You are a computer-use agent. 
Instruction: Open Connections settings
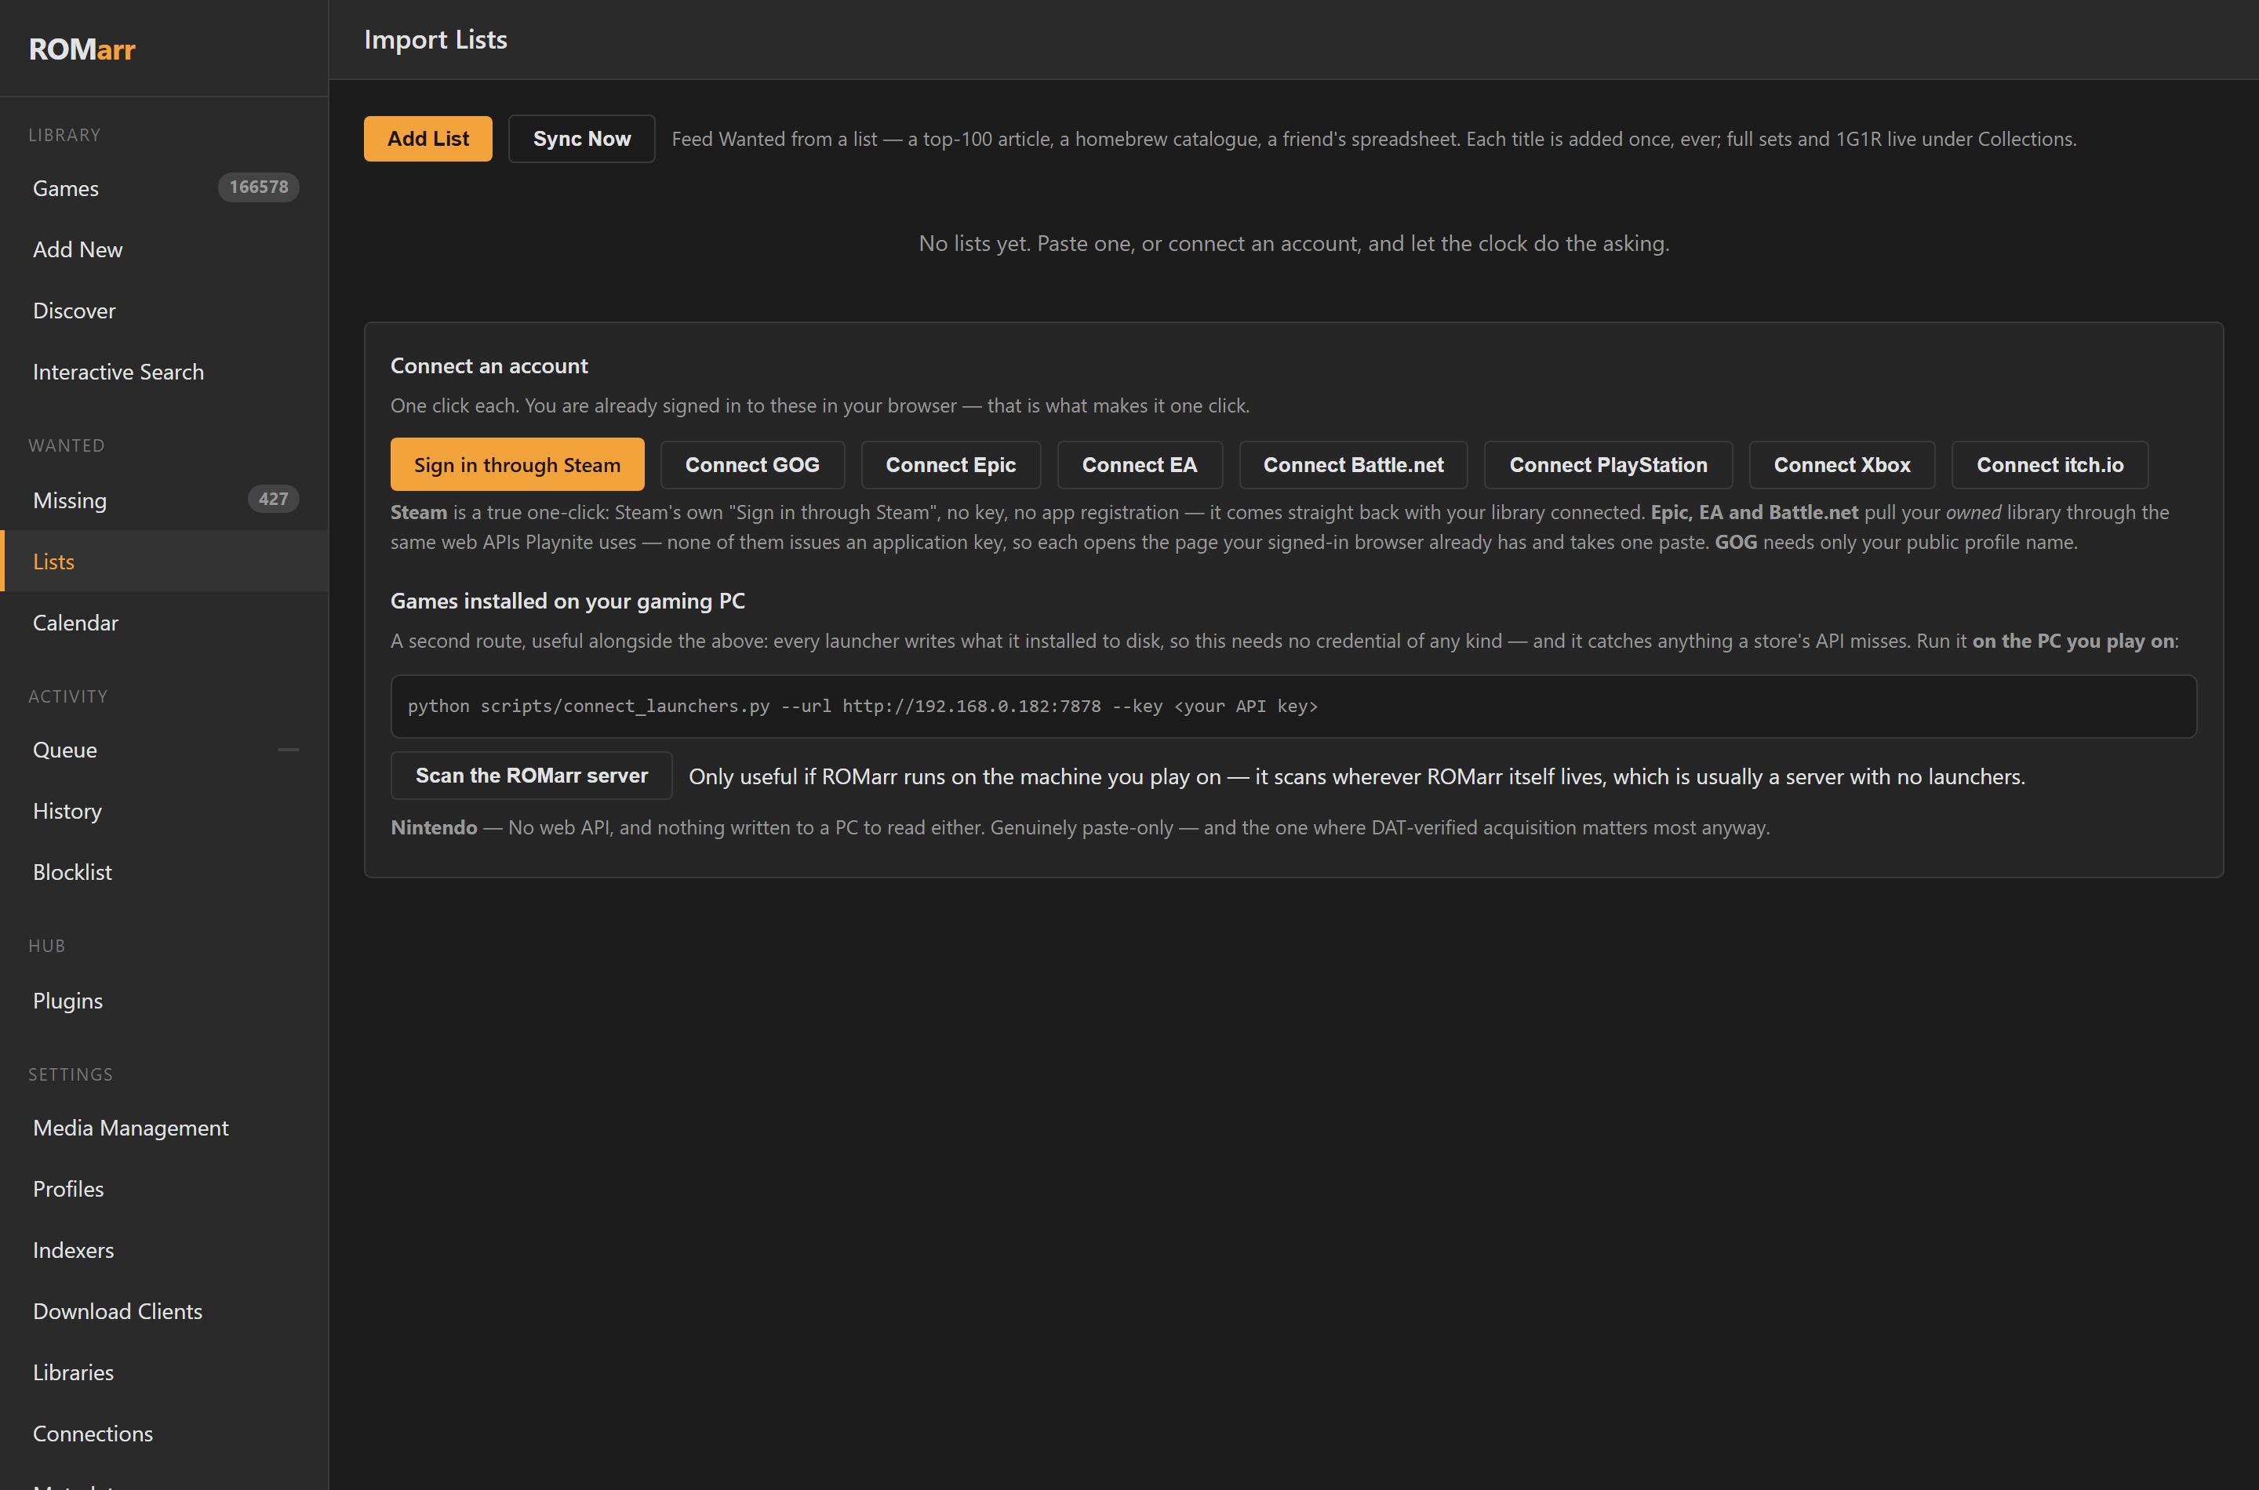point(163,1433)
